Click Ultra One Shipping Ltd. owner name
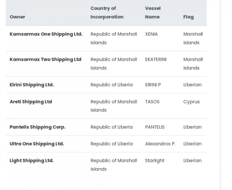 point(37,144)
